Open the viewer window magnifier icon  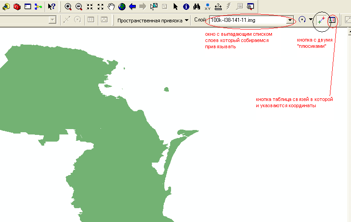(x=250, y=7)
